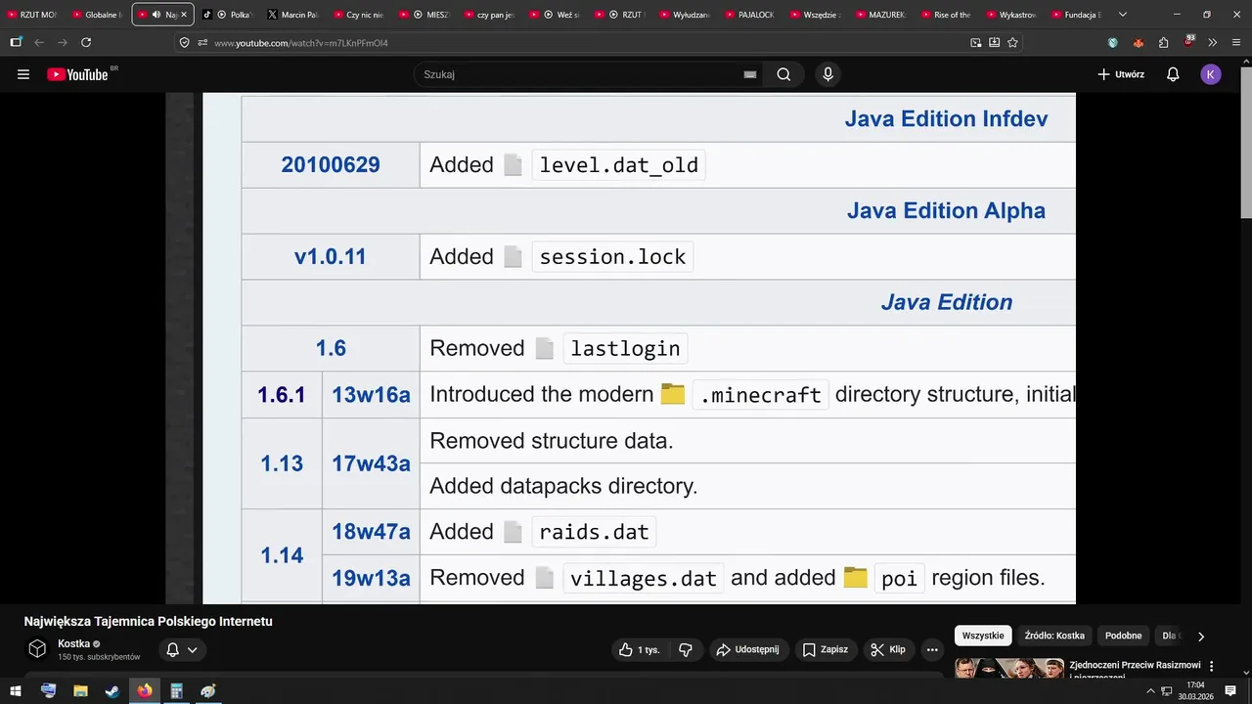Open the YouTube notifications bell

[1173, 74]
